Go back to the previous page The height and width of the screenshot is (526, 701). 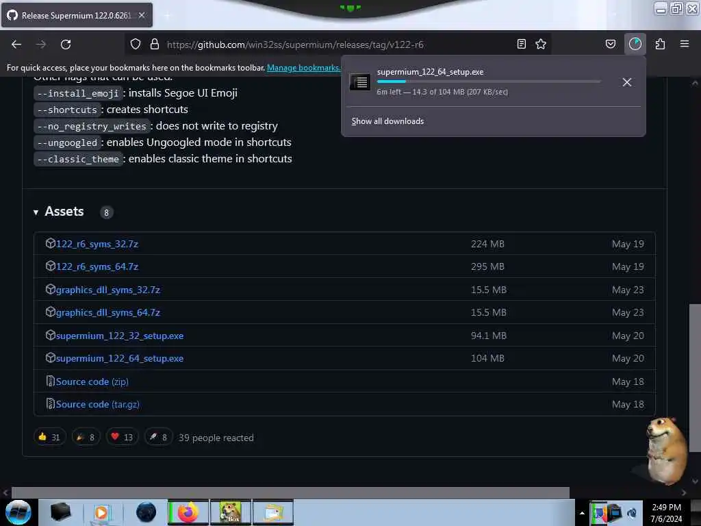point(16,45)
